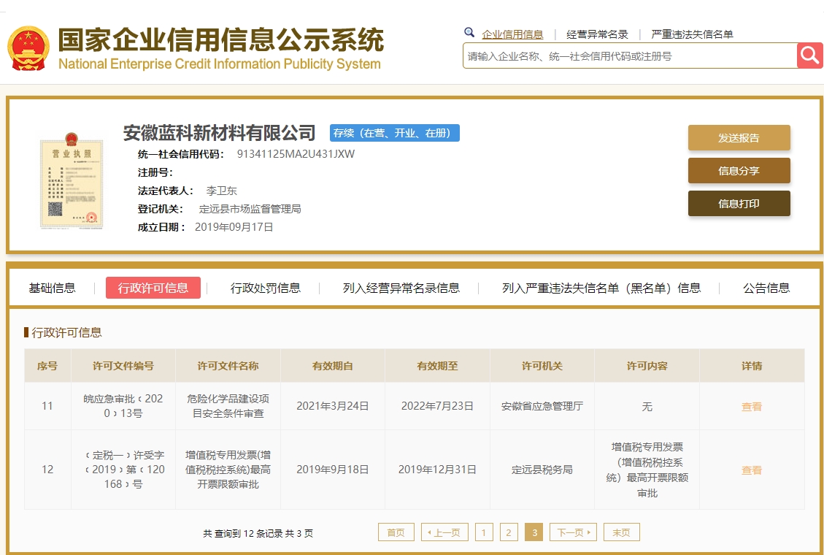Click the 信息打印 button

click(x=739, y=204)
